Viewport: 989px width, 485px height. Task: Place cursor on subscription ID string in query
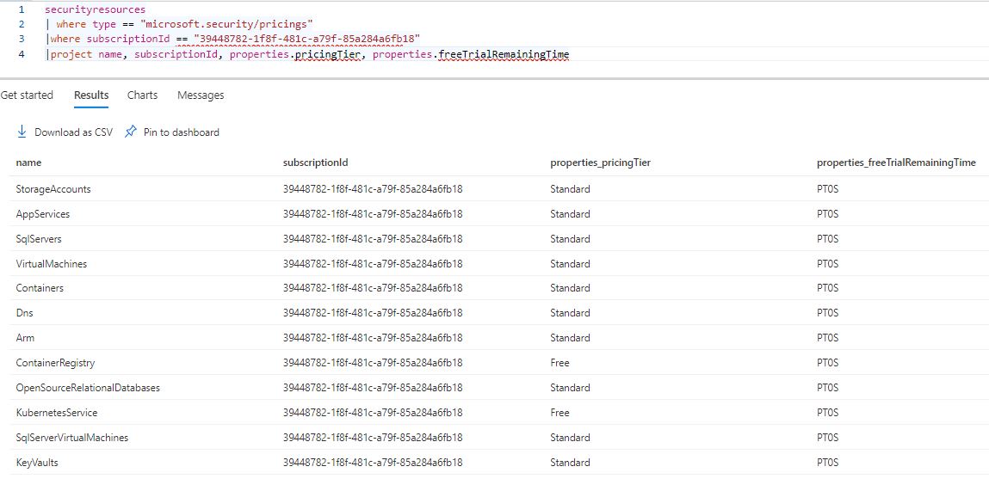point(306,40)
